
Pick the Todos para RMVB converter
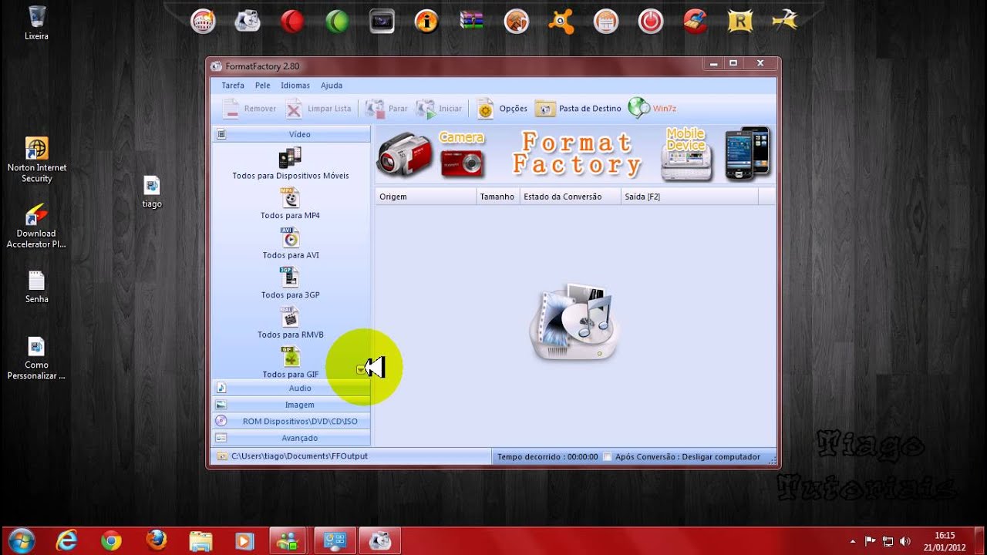pos(290,323)
